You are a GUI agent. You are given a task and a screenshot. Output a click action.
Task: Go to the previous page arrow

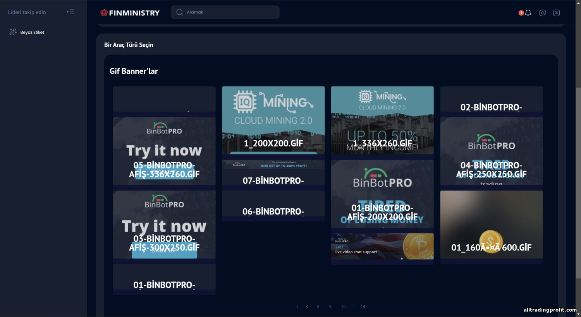(x=307, y=307)
